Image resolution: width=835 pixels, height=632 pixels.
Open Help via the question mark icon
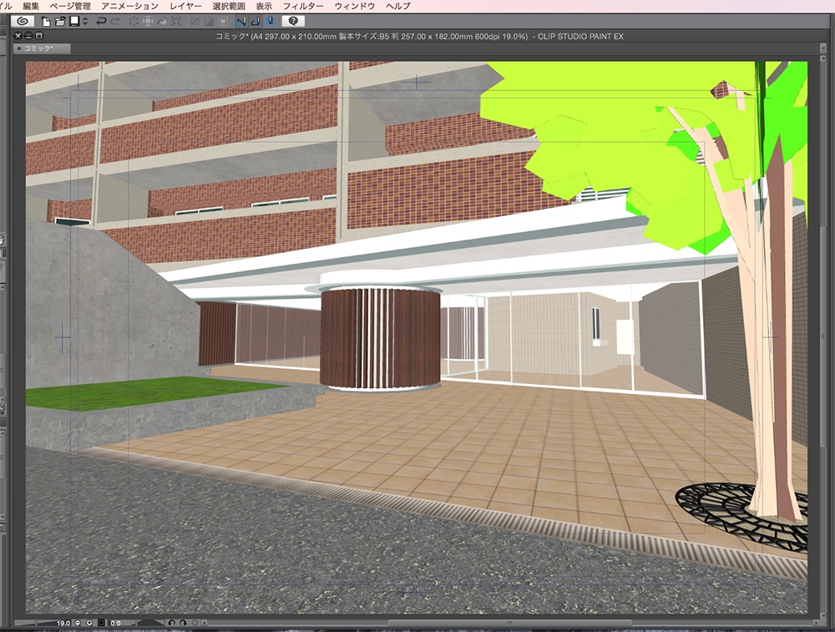(293, 23)
